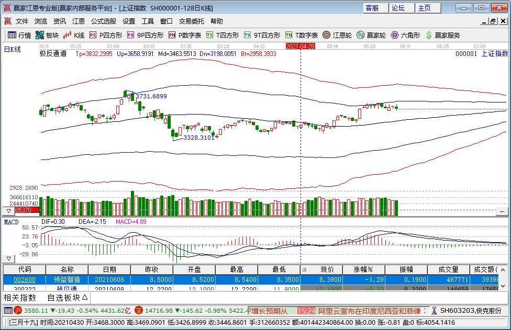Expand the MACD panel dropdown triangle
Screen dimensions: 511x330
(9, 259)
